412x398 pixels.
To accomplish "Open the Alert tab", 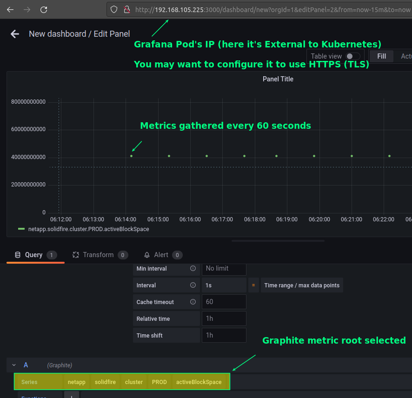I will coord(163,255).
